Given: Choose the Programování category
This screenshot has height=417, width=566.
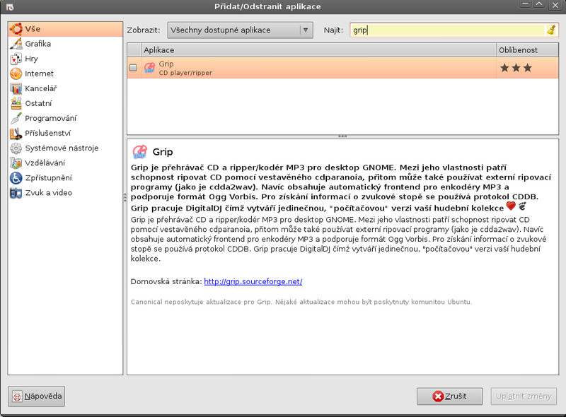Looking at the screenshot, I should (65, 118).
